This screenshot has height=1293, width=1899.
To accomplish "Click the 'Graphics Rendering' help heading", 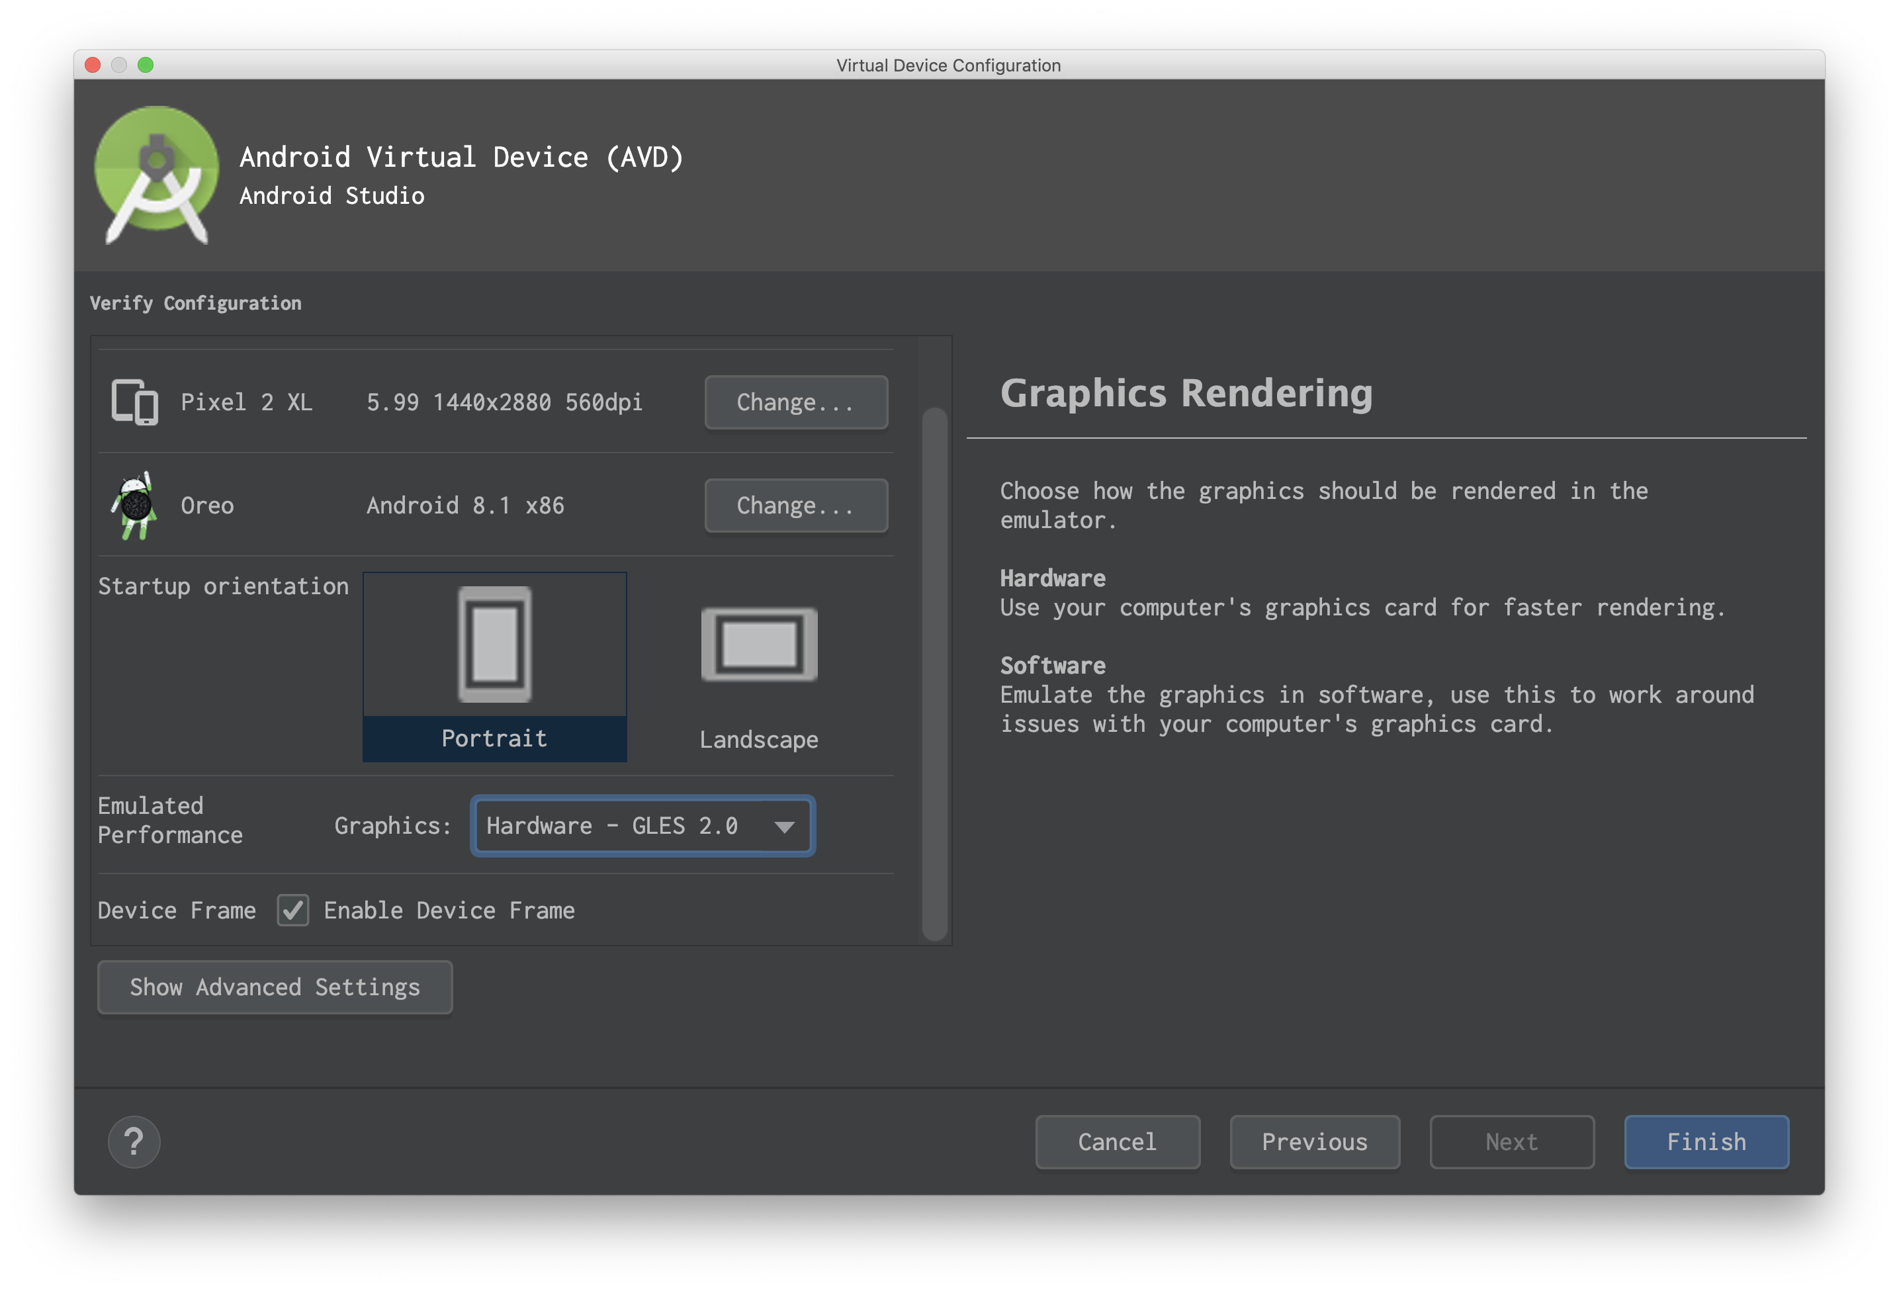I will pos(1186,393).
